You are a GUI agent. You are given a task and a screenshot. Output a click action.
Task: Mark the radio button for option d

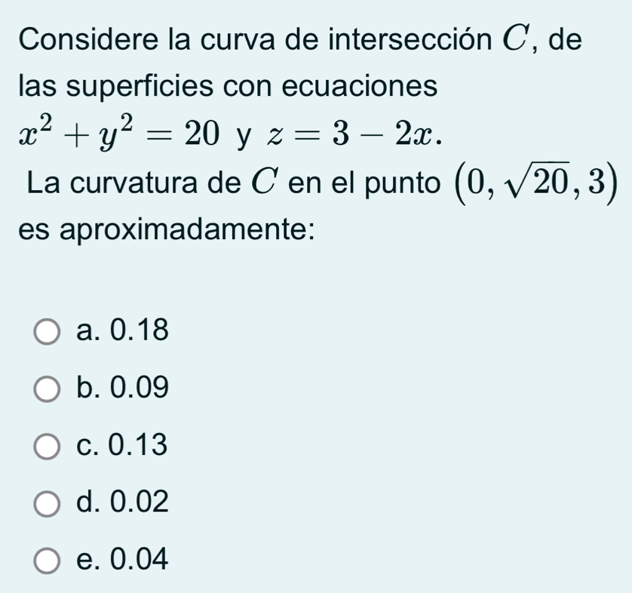click(48, 503)
